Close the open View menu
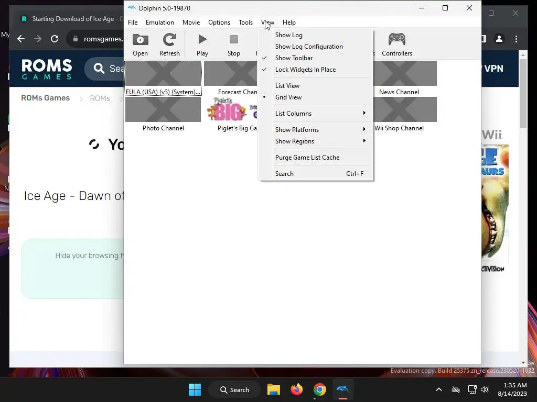Viewport: 537px width, 402px height. [268, 23]
